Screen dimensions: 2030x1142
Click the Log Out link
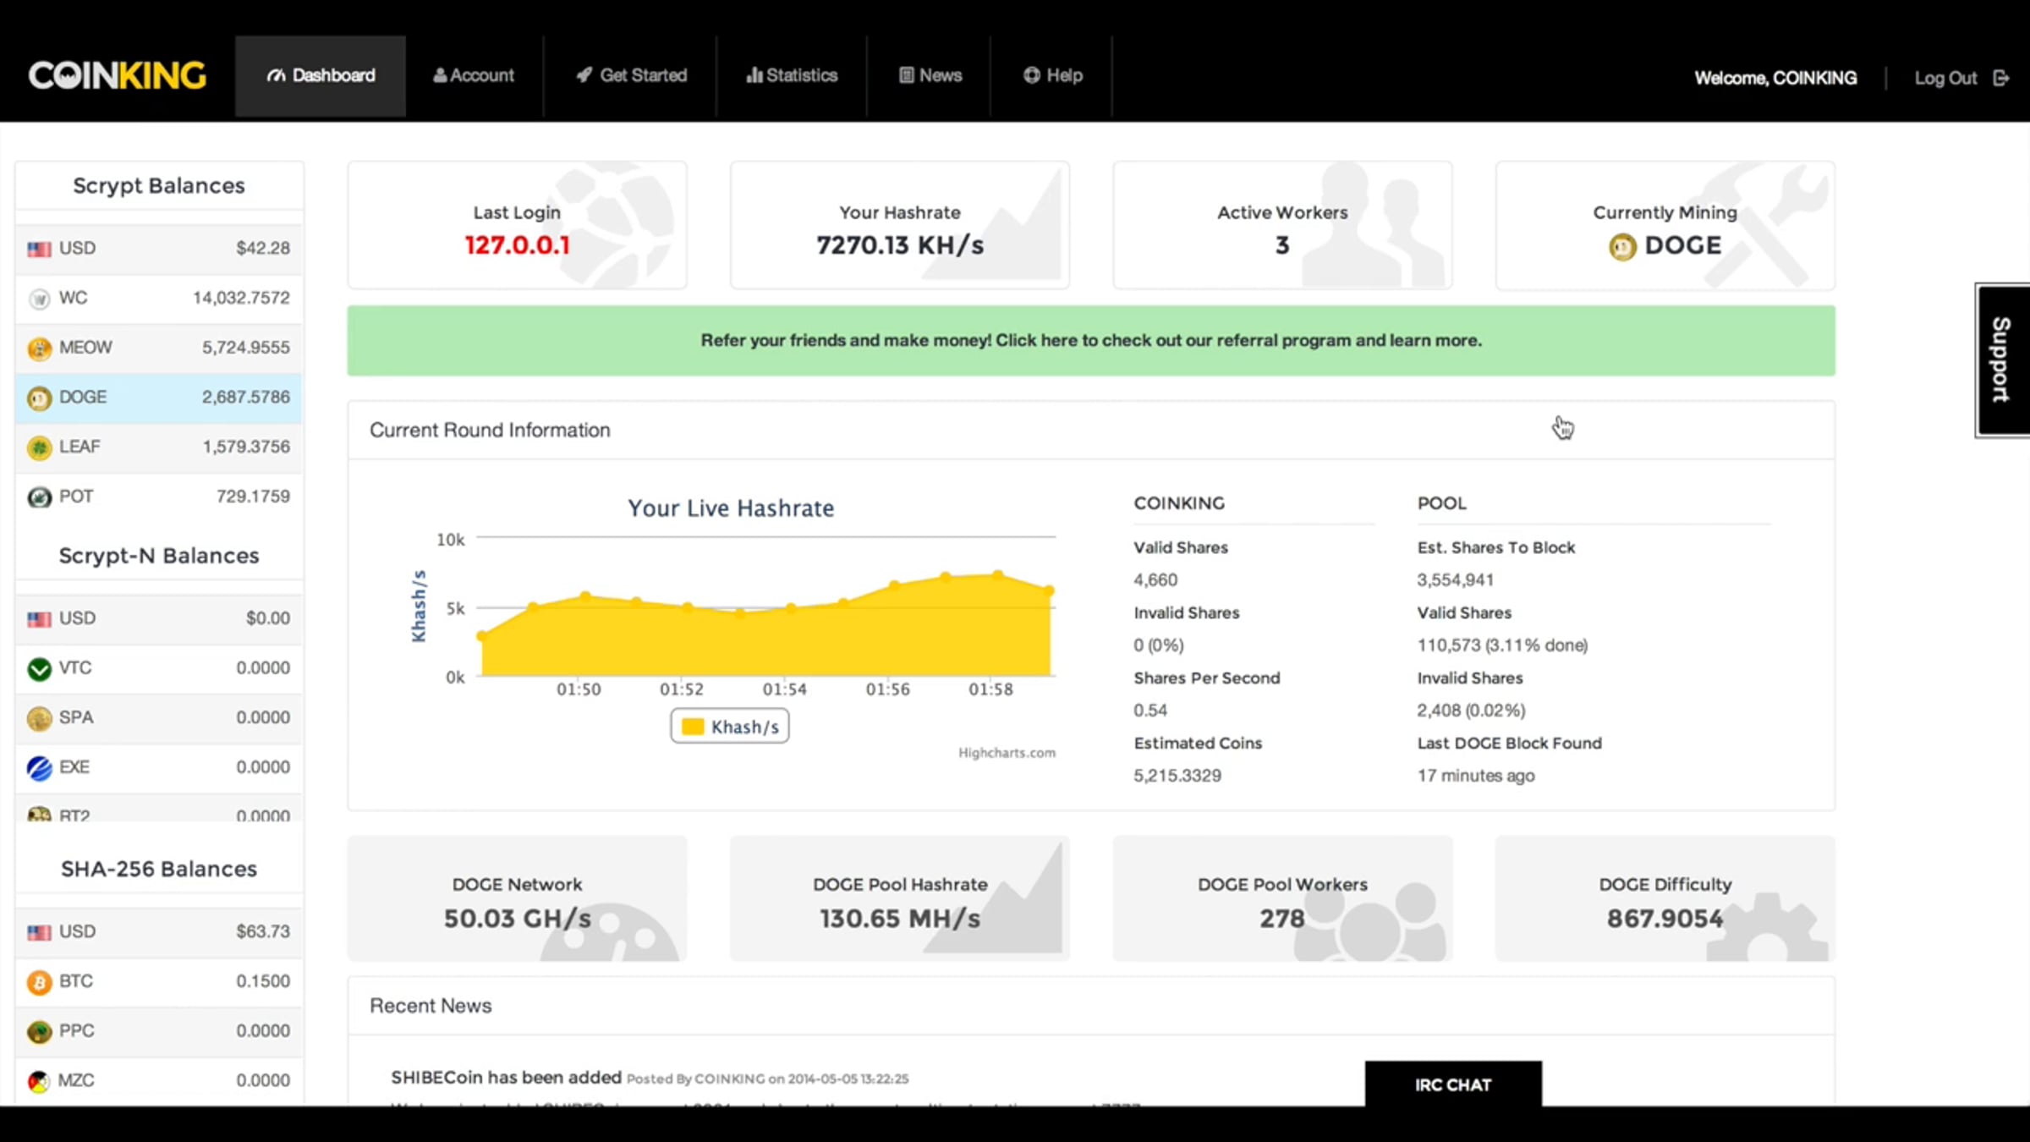[1945, 79]
